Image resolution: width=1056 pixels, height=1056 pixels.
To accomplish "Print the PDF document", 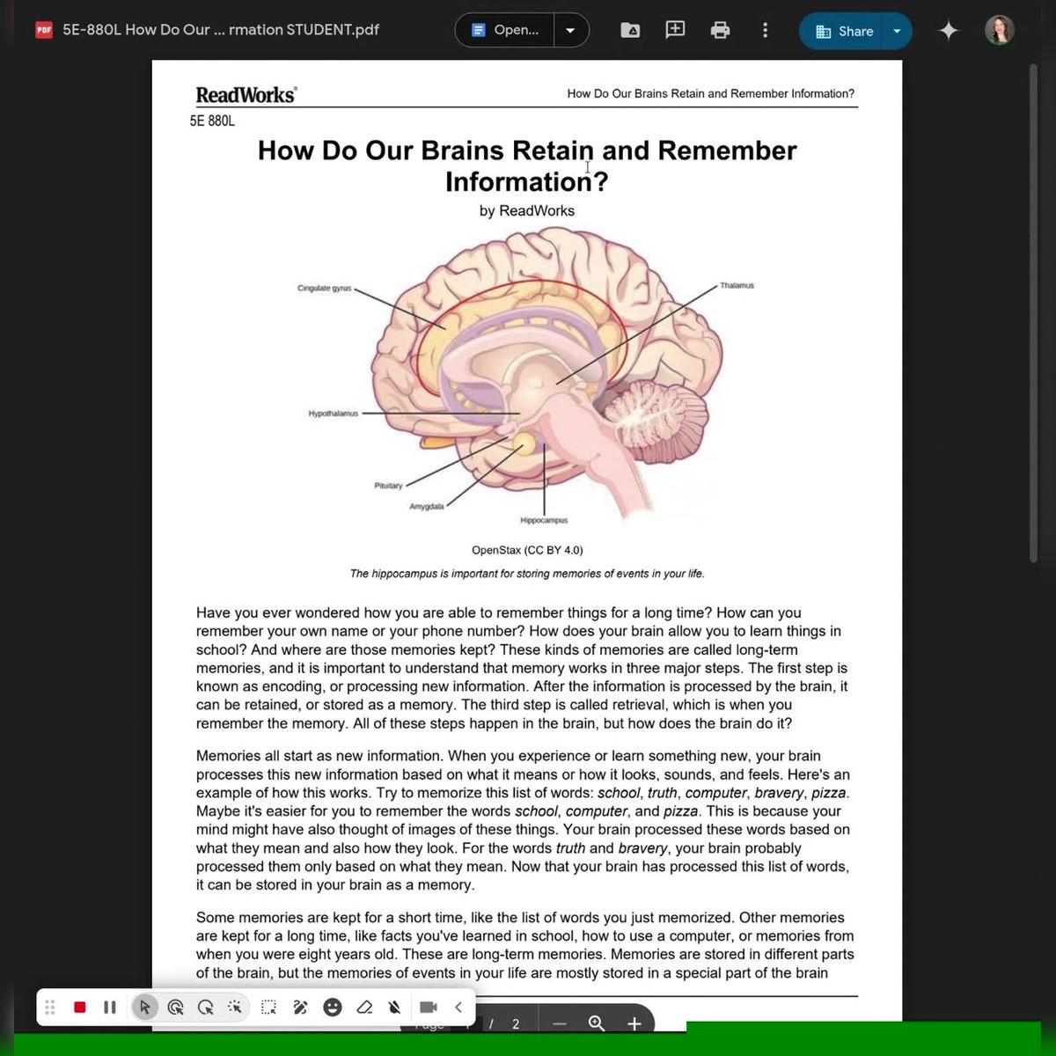I will tap(720, 31).
